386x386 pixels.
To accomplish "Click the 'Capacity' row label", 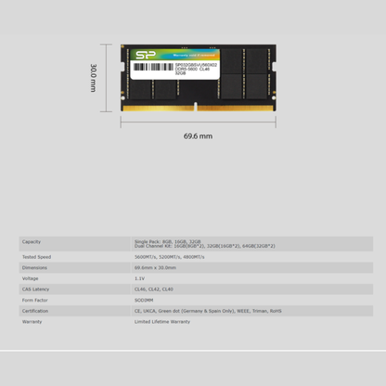I will 32,241.
